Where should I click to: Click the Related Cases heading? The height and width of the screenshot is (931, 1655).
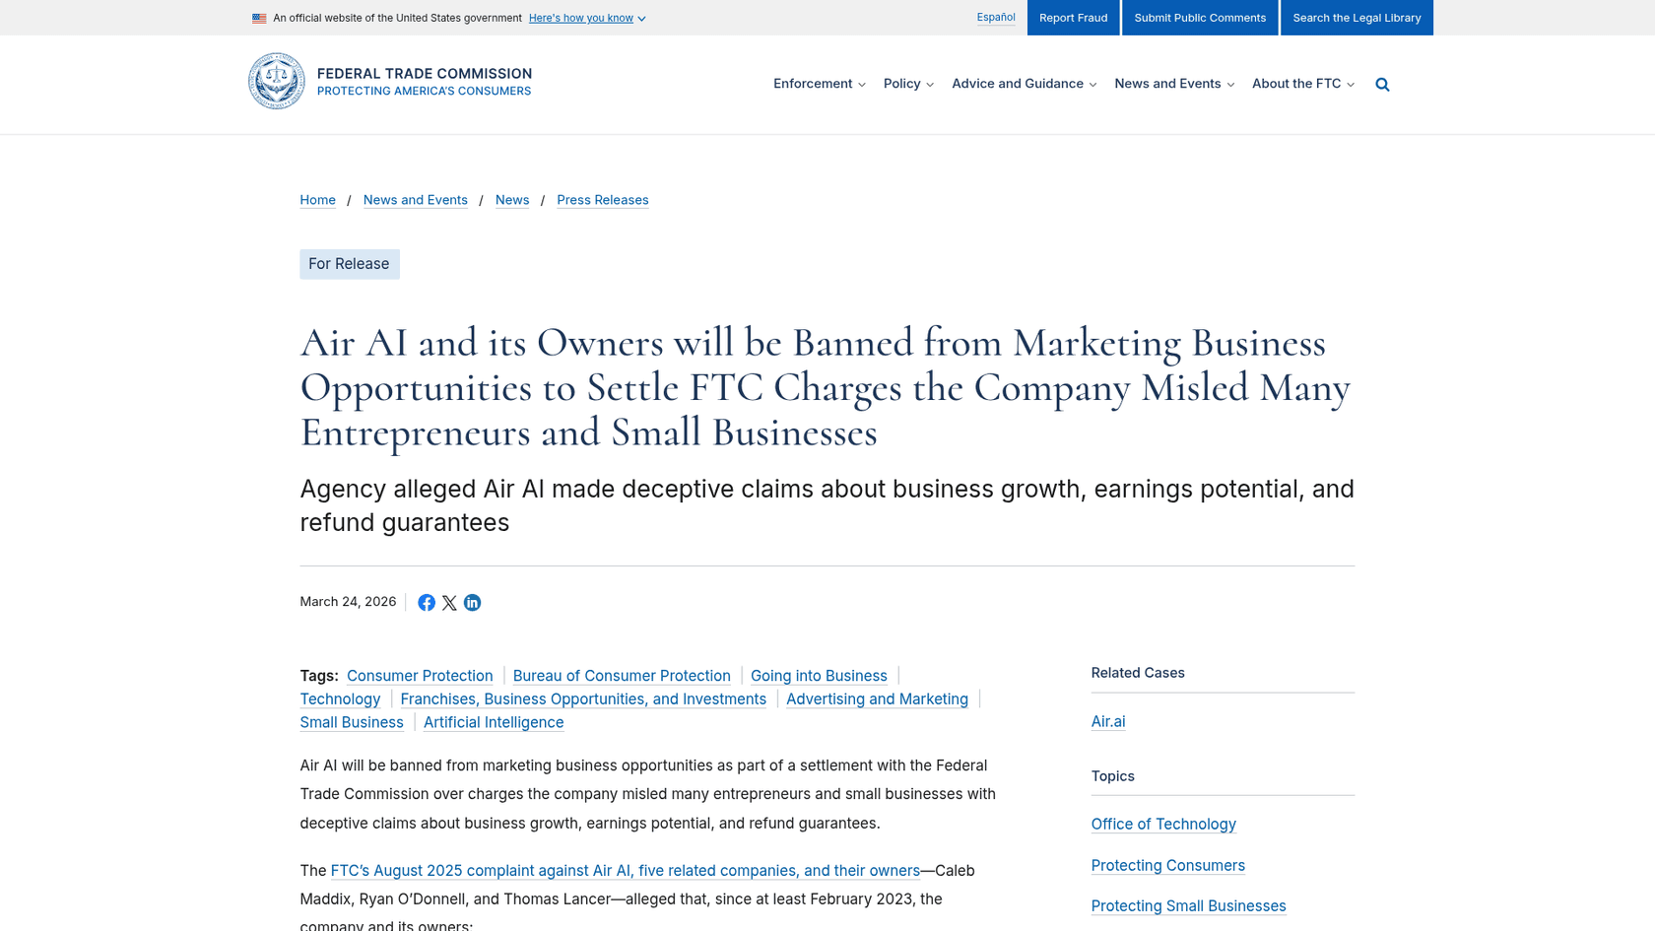(1138, 673)
